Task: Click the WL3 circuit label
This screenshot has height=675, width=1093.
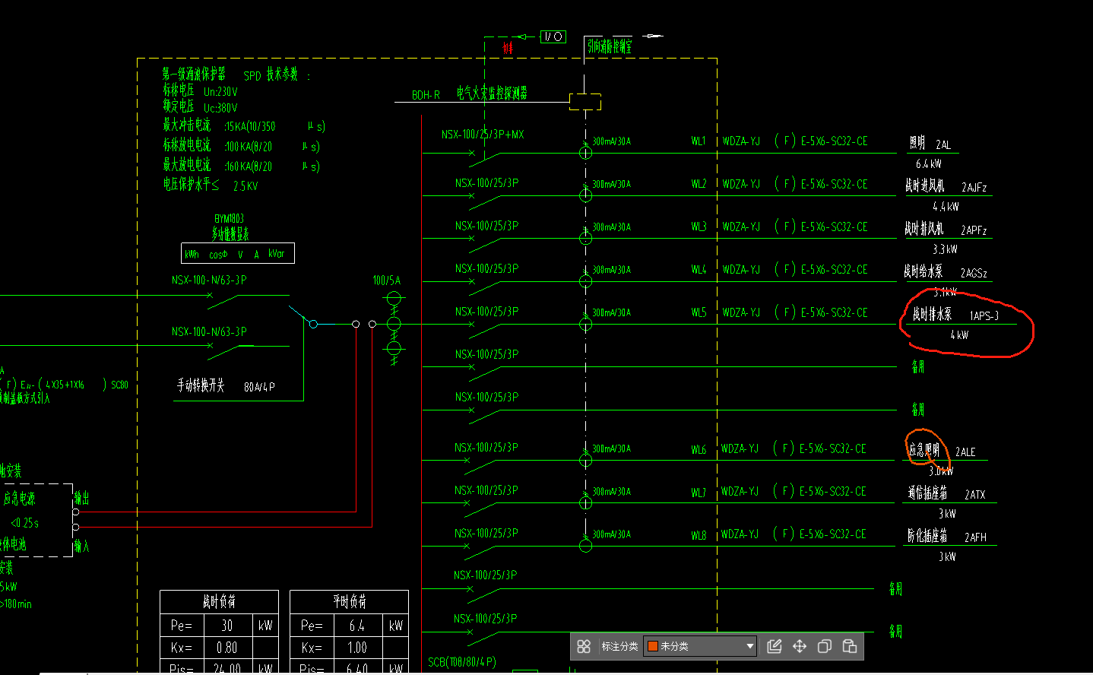Action: (699, 227)
